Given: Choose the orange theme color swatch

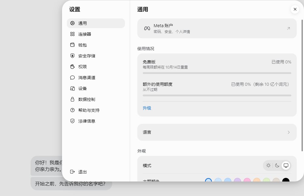Looking at the screenshot, I should [x=257, y=180].
